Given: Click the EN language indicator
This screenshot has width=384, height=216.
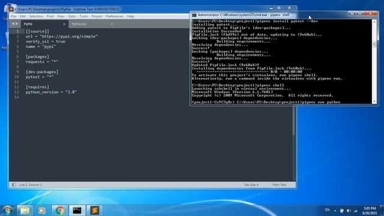Looking at the screenshot, I should pos(327,210).
